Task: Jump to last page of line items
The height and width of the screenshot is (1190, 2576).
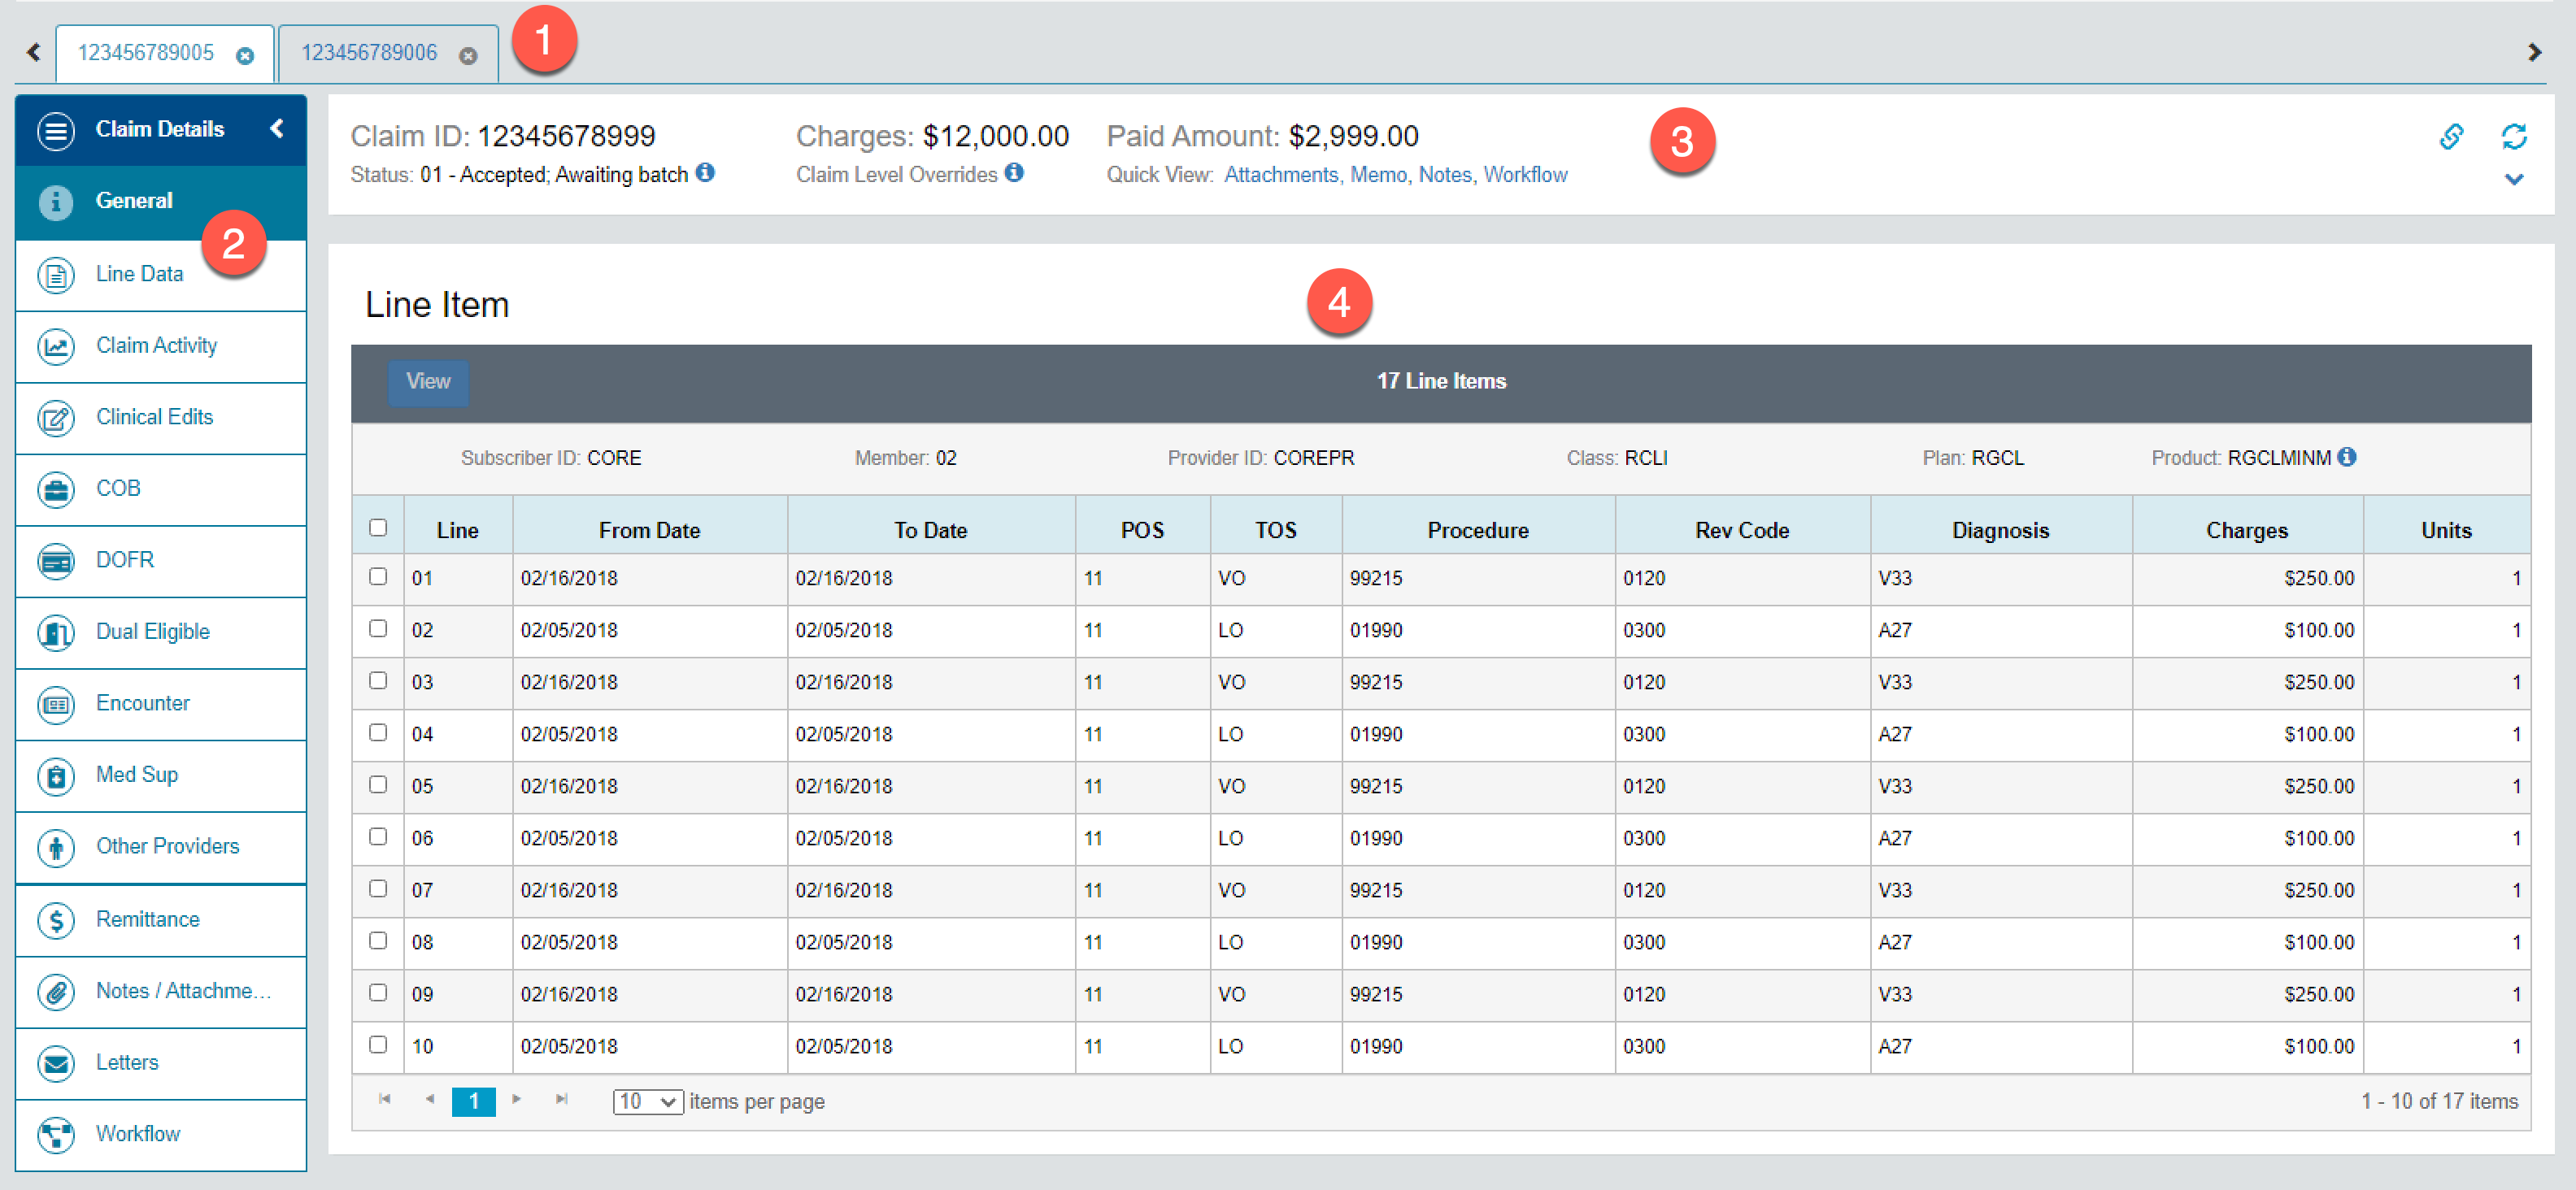Action: click(x=561, y=1099)
